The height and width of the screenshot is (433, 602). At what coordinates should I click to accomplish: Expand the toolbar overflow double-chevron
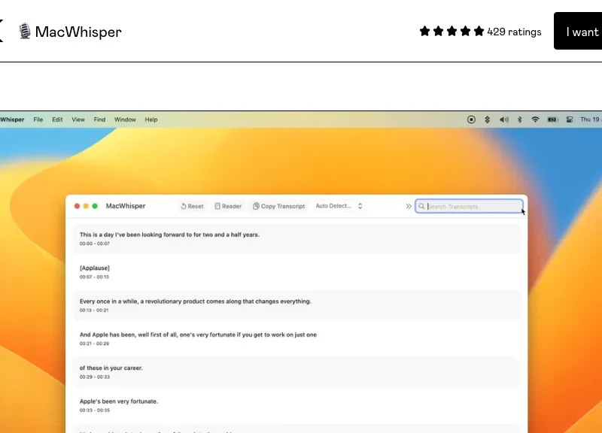[x=409, y=206]
